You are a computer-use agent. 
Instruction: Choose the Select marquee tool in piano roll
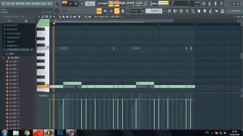[82, 17]
